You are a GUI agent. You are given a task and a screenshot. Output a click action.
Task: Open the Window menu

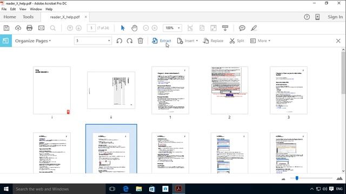point(36,9)
